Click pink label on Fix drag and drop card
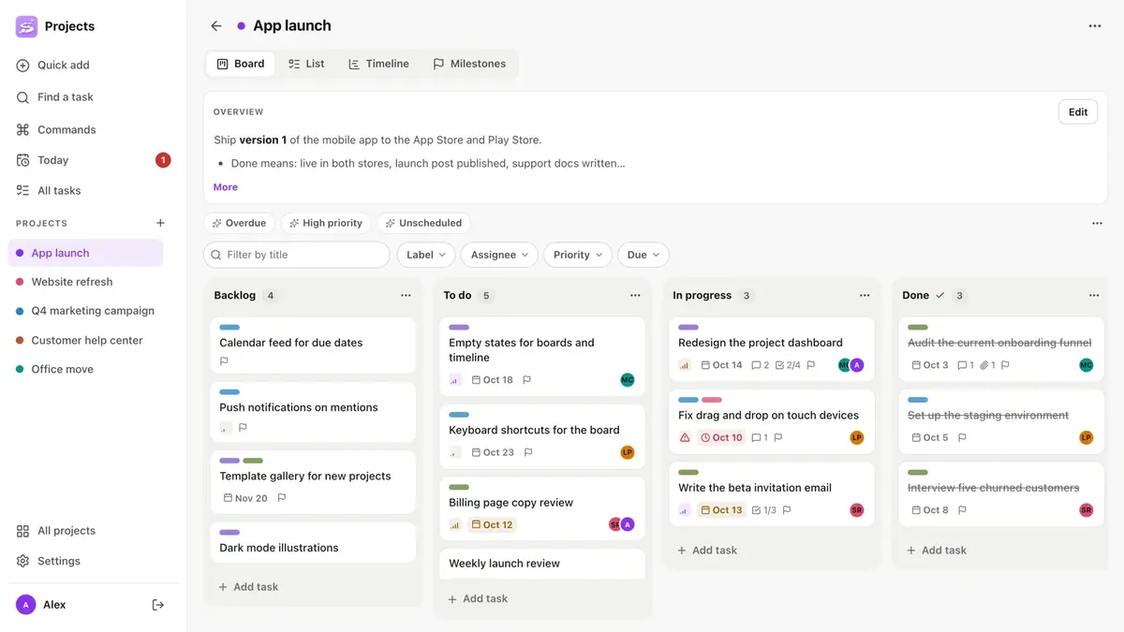 [712, 400]
